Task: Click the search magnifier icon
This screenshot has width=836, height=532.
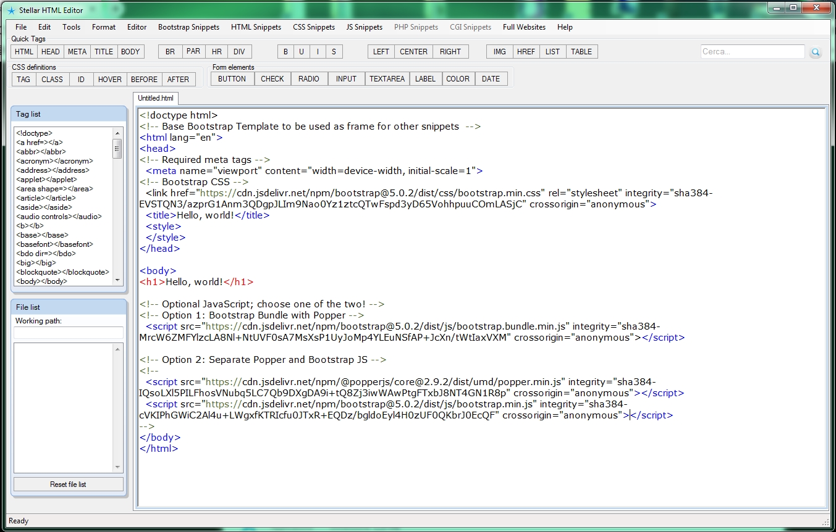Action: tap(816, 52)
